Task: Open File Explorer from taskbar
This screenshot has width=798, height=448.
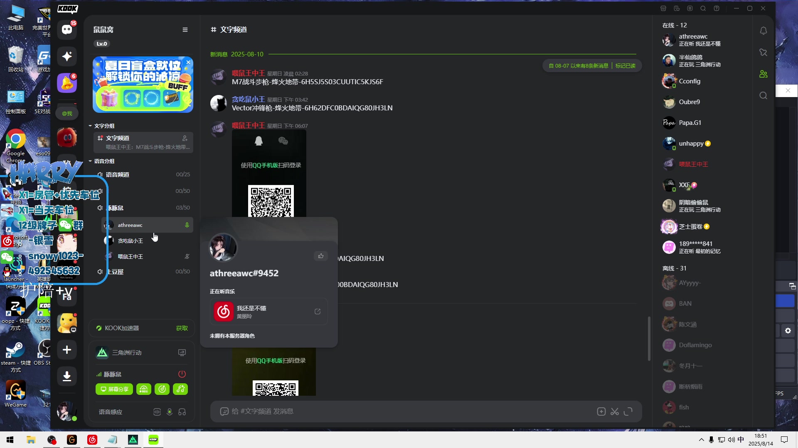Action: click(x=31, y=440)
